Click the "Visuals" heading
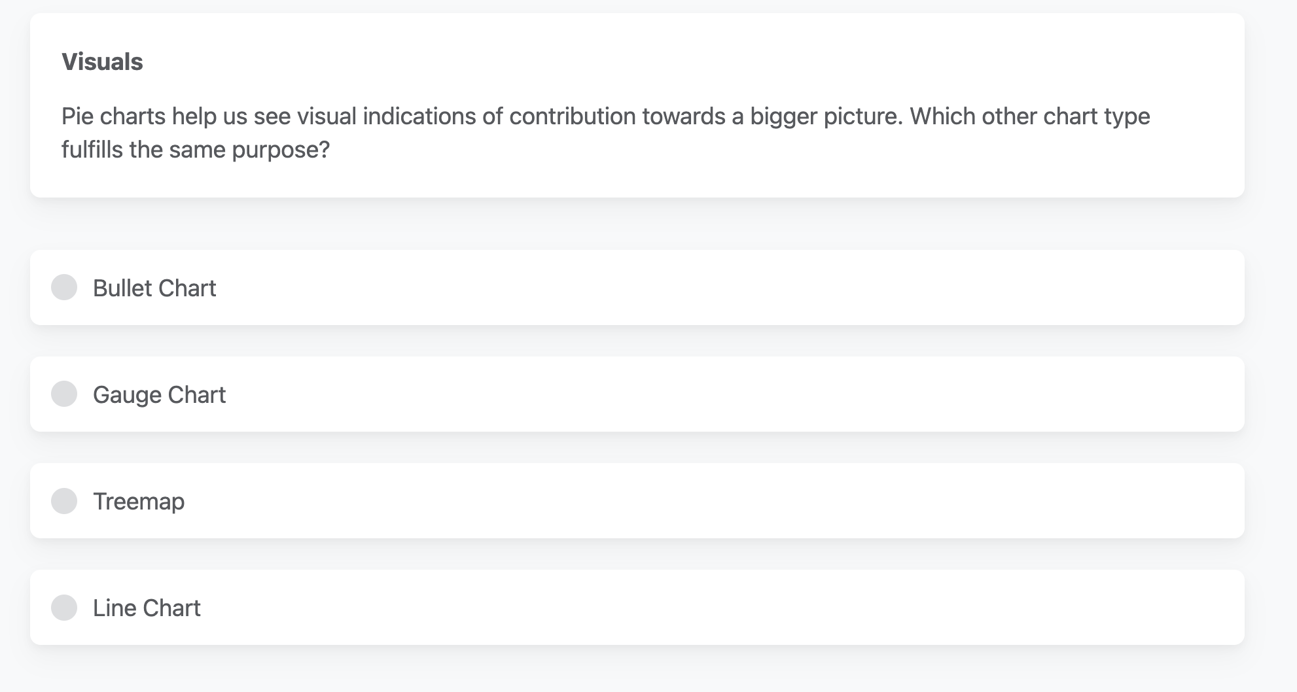This screenshot has width=1297, height=692. (x=102, y=61)
